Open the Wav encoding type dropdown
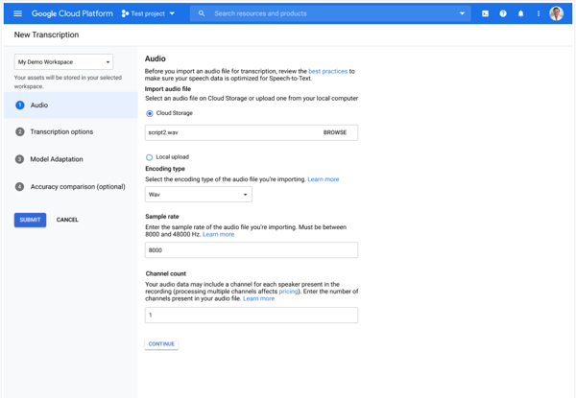576x398 pixels. pyautogui.click(x=199, y=195)
